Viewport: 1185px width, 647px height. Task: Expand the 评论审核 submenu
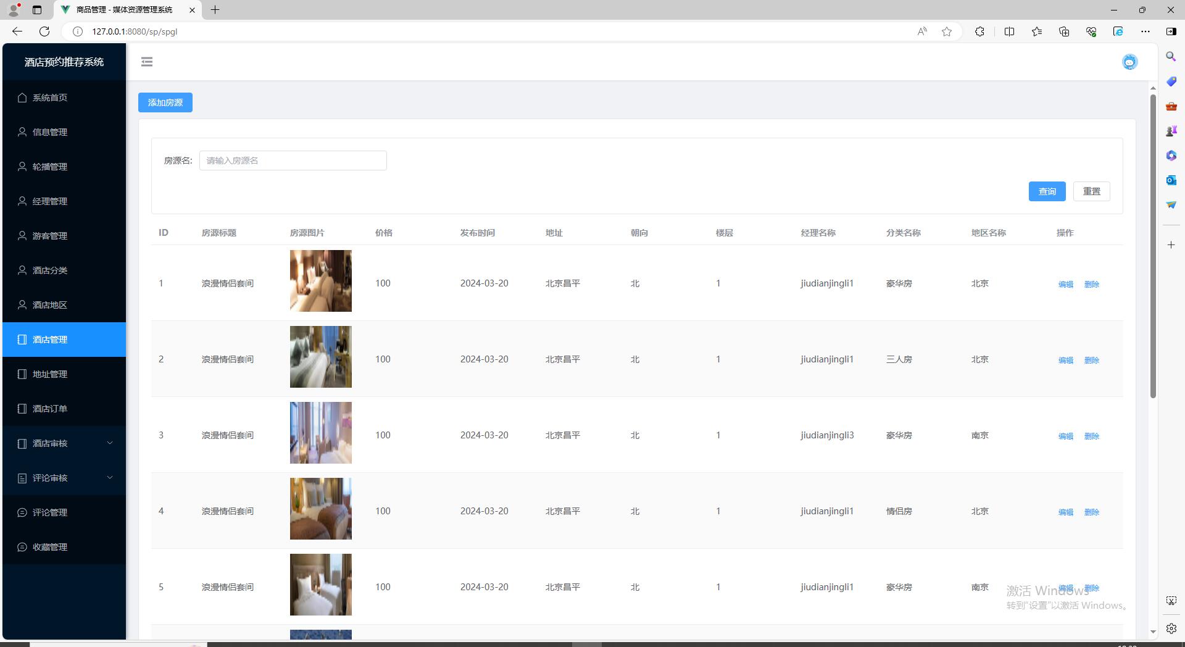(64, 478)
